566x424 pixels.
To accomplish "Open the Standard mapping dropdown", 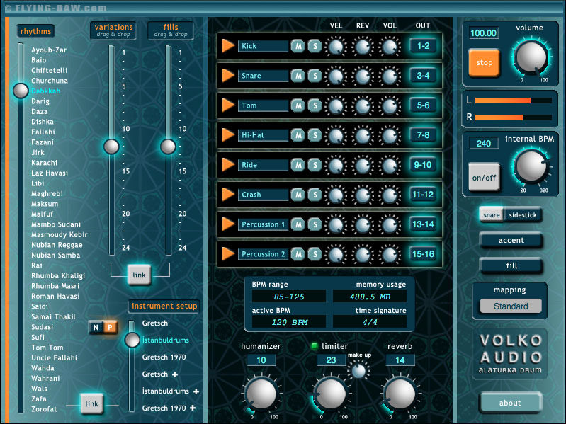I will [511, 306].
